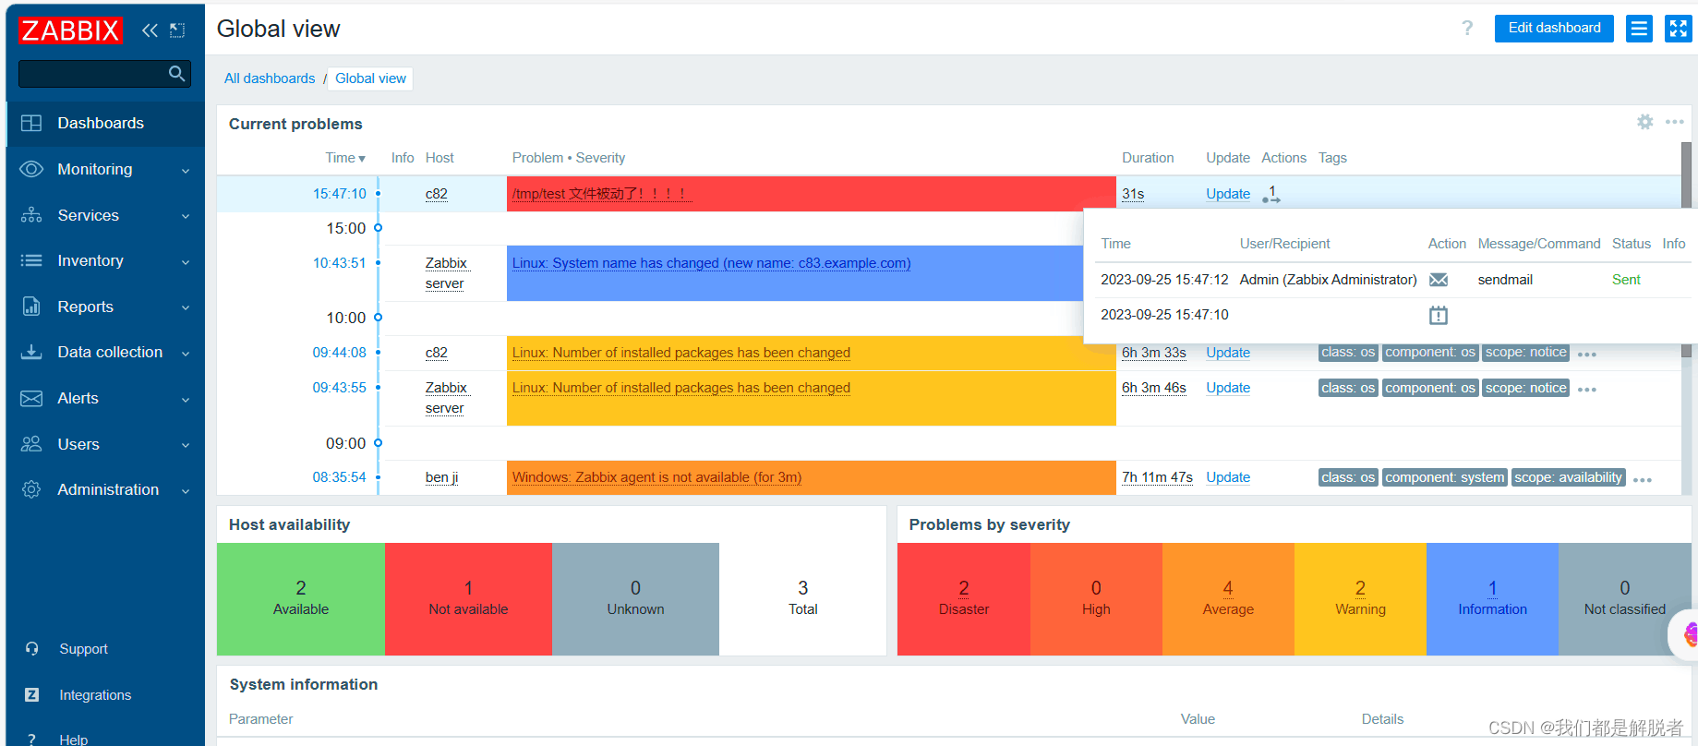Viewport: 1698px width, 746px height.
Task: Click the Alerts envelope icon
Action: (x=31, y=398)
